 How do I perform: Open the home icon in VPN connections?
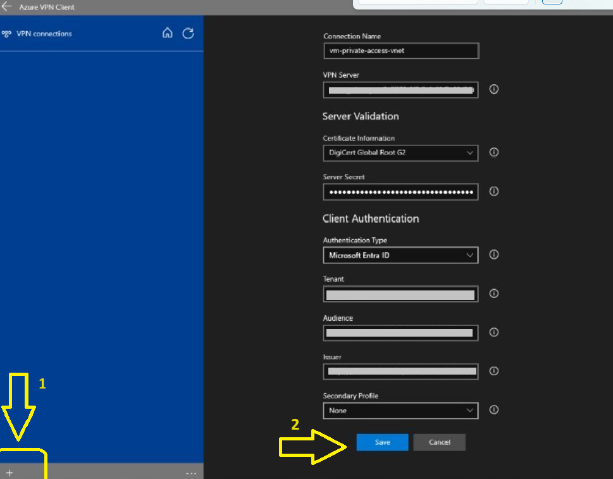(167, 34)
